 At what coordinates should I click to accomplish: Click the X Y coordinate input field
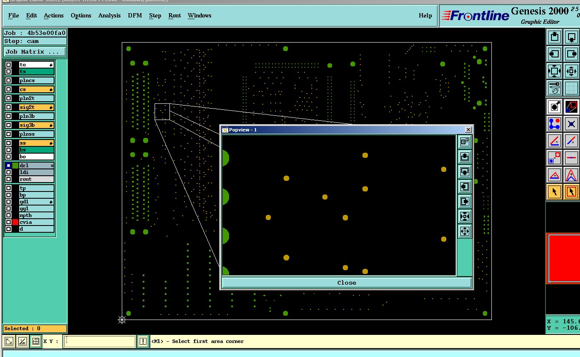click(99, 341)
